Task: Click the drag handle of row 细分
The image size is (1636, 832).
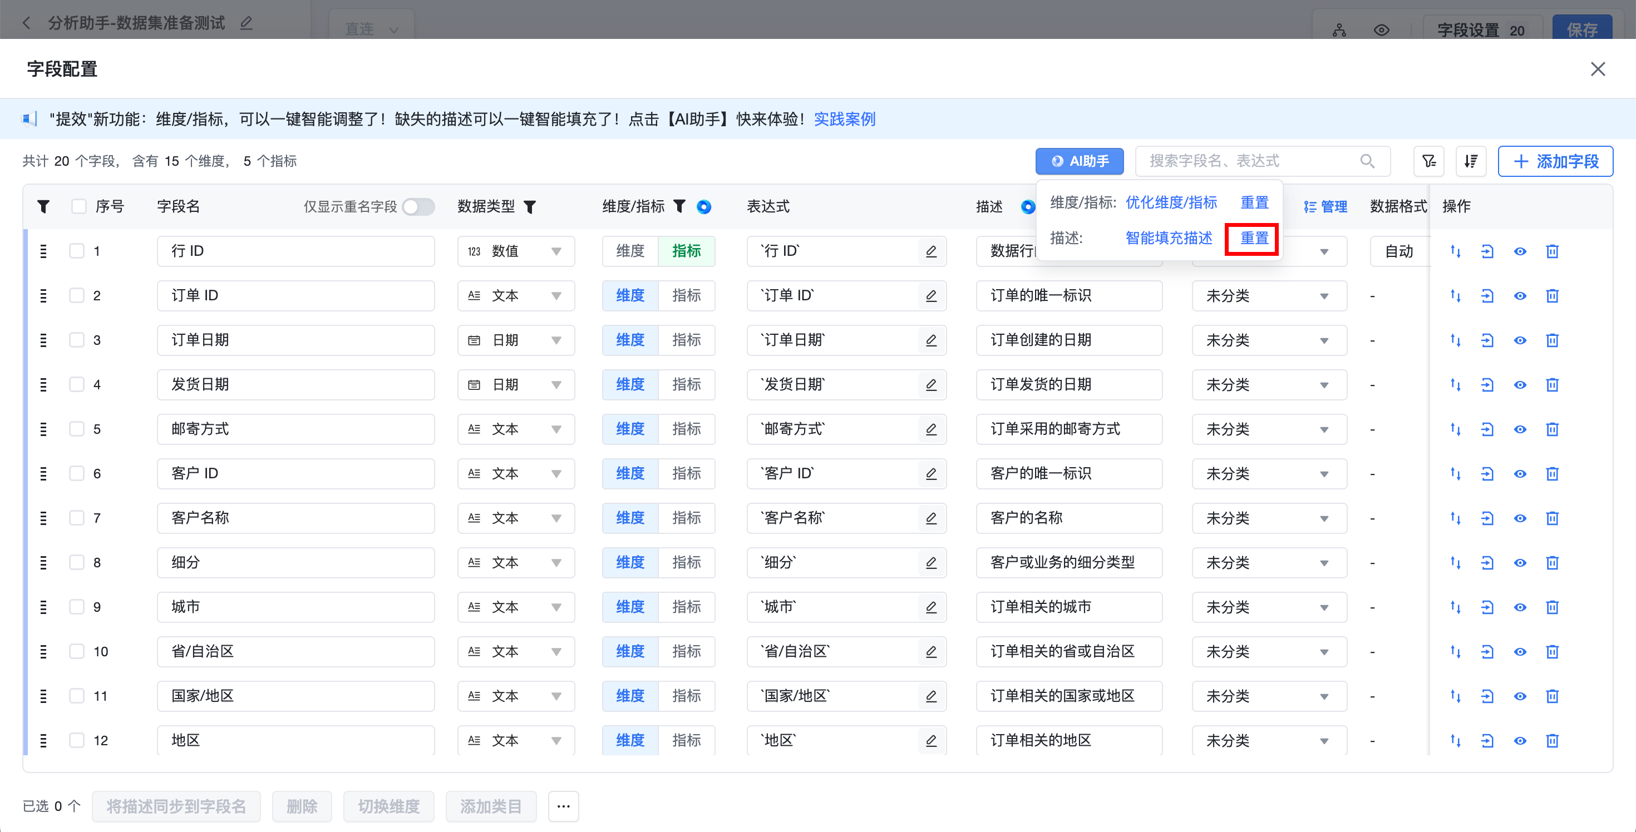Action: click(43, 562)
